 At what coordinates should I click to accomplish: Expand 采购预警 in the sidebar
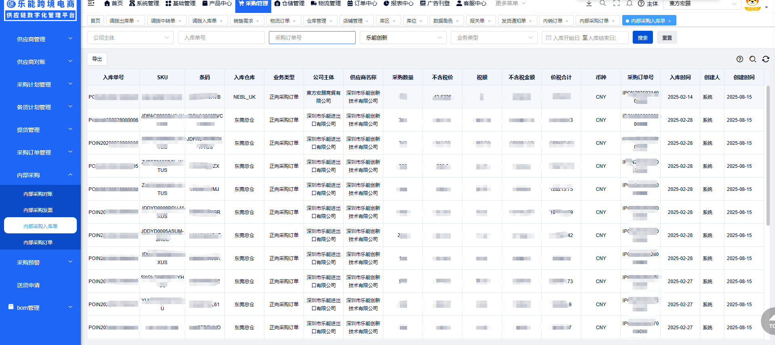click(40, 262)
